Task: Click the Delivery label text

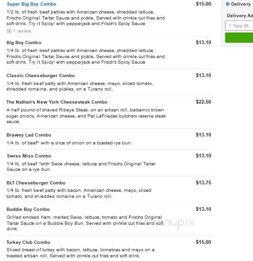Action: [240, 4]
